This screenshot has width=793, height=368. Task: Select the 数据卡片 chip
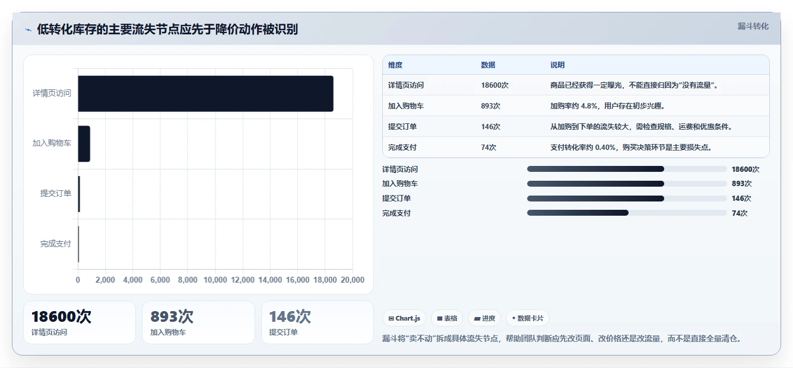(x=527, y=318)
